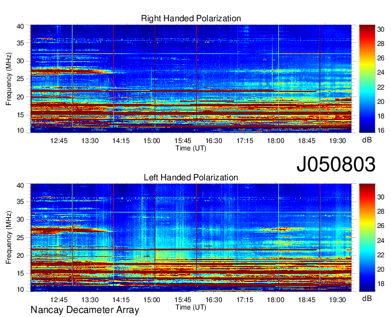Click the 24 dB value on Right Handed colorbar
This screenshot has width=391, height=317.
pyautogui.click(x=381, y=72)
